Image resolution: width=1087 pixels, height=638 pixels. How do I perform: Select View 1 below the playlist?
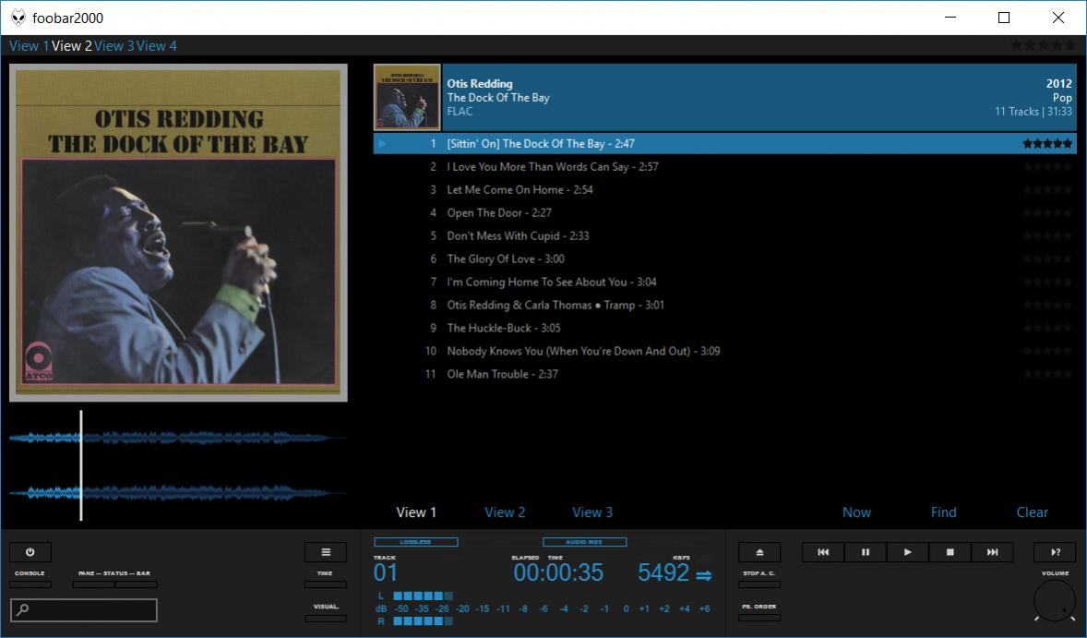pos(416,512)
